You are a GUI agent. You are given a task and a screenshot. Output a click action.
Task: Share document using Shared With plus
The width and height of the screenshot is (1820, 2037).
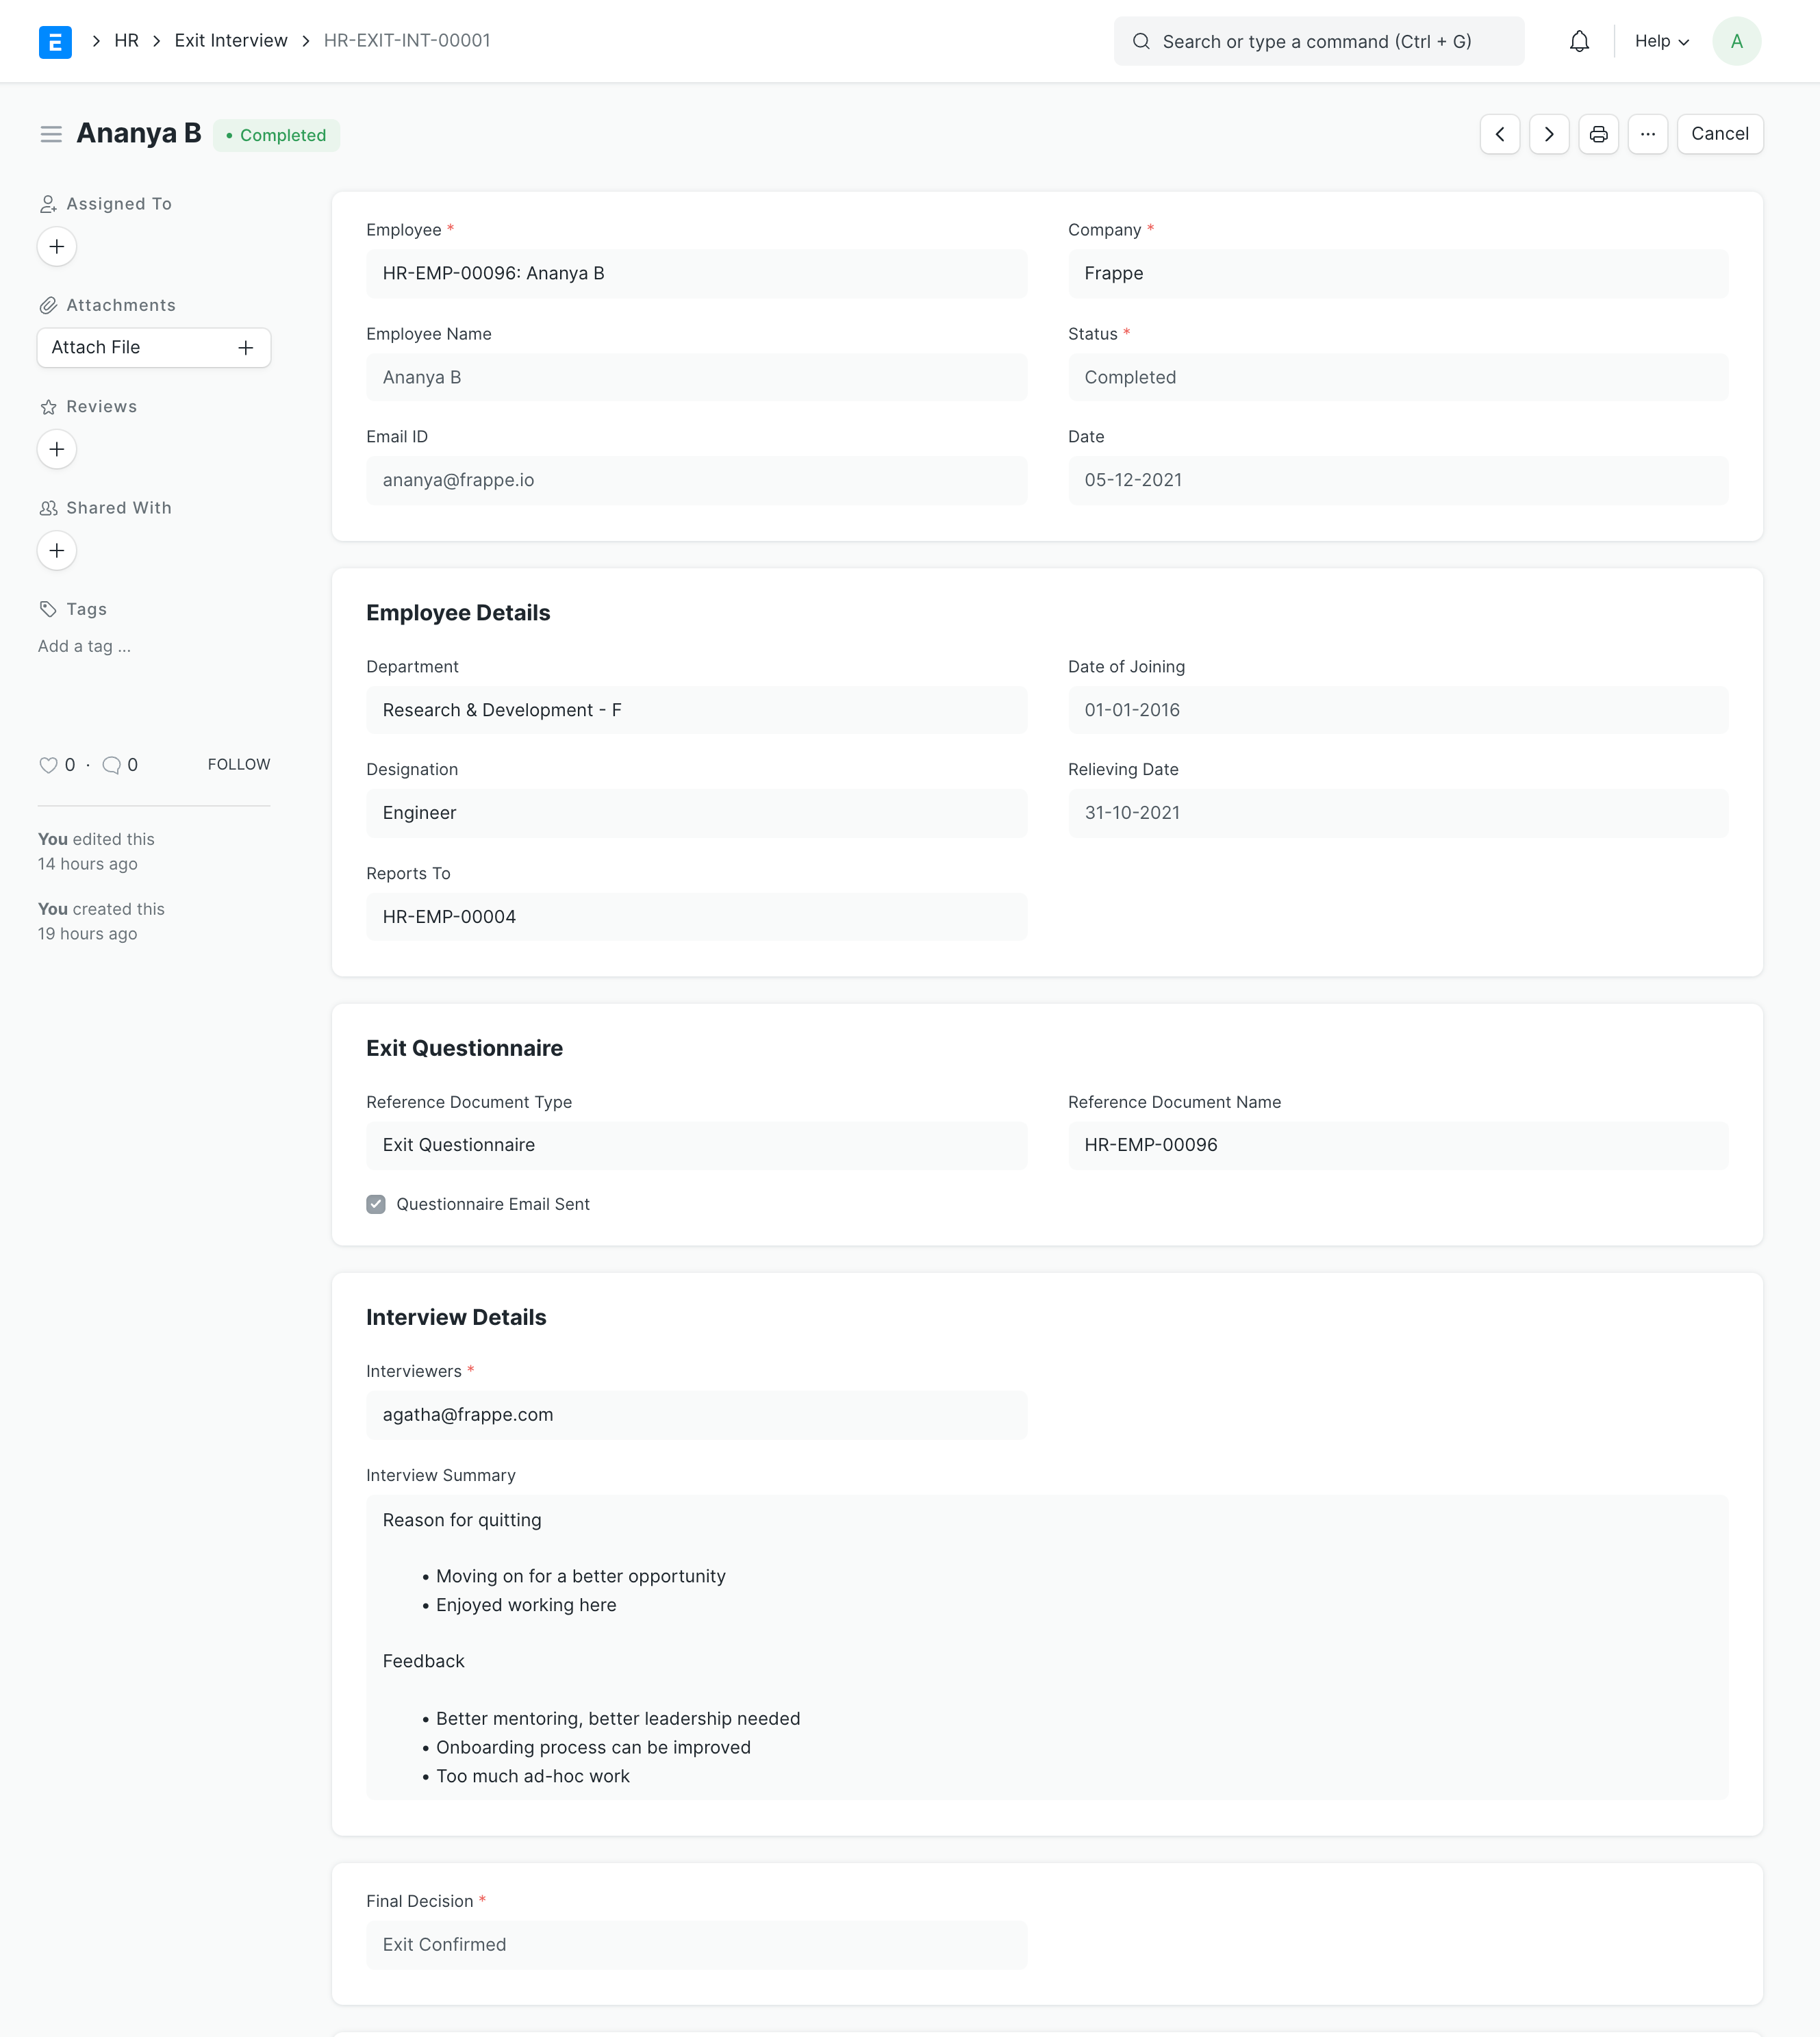click(57, 551)
